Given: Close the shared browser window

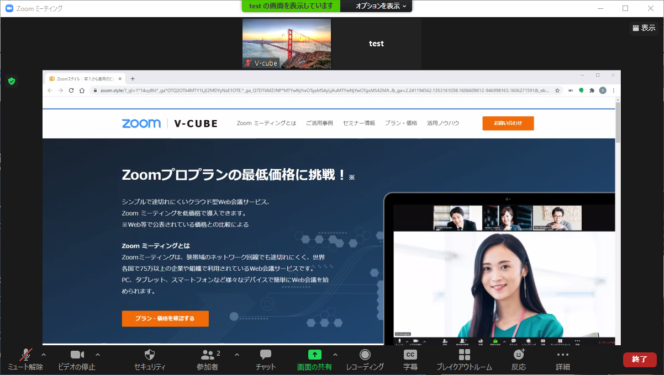Looking at the screenshot, I should (613, 75).
